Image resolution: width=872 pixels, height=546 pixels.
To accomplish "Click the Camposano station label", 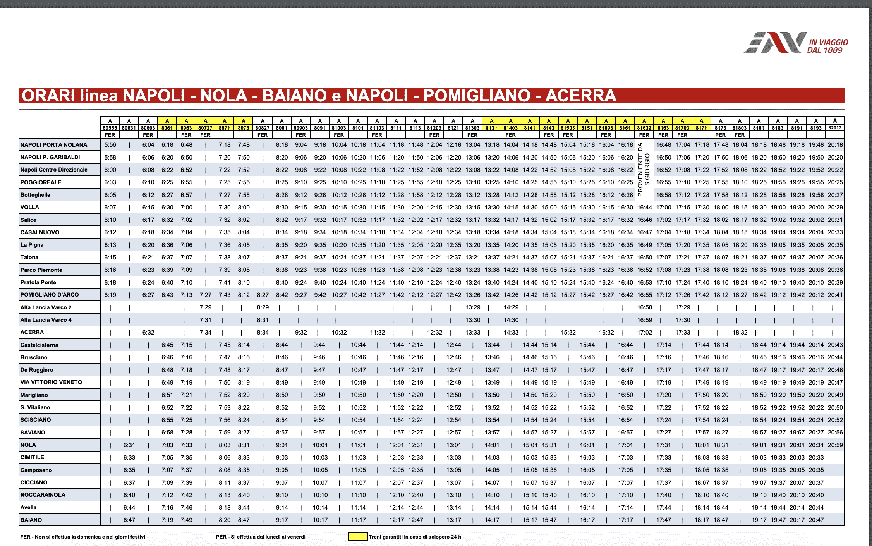I will tap(36, 470).
